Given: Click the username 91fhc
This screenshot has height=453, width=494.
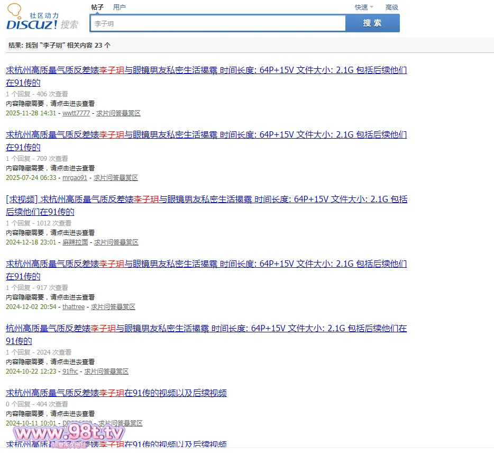Looking at the screenshot, I should (x=70, y=372).
